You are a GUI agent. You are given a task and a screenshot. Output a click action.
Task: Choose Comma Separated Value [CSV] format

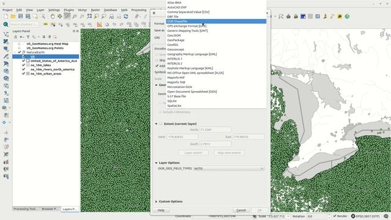pos(216,12)
